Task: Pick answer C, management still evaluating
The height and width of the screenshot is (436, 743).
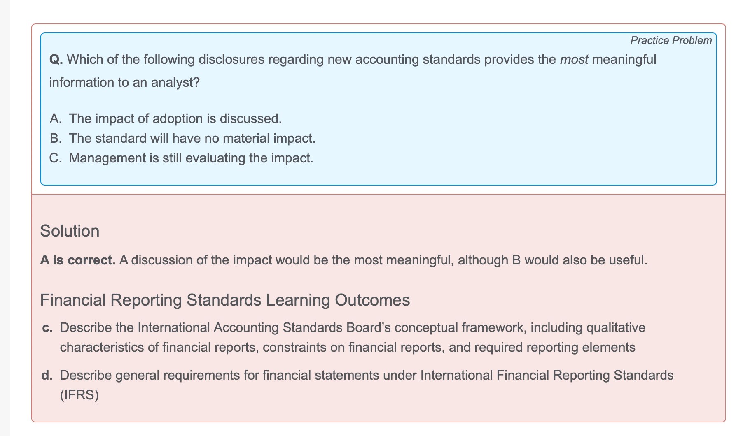Action: click(x=191, y=158)
